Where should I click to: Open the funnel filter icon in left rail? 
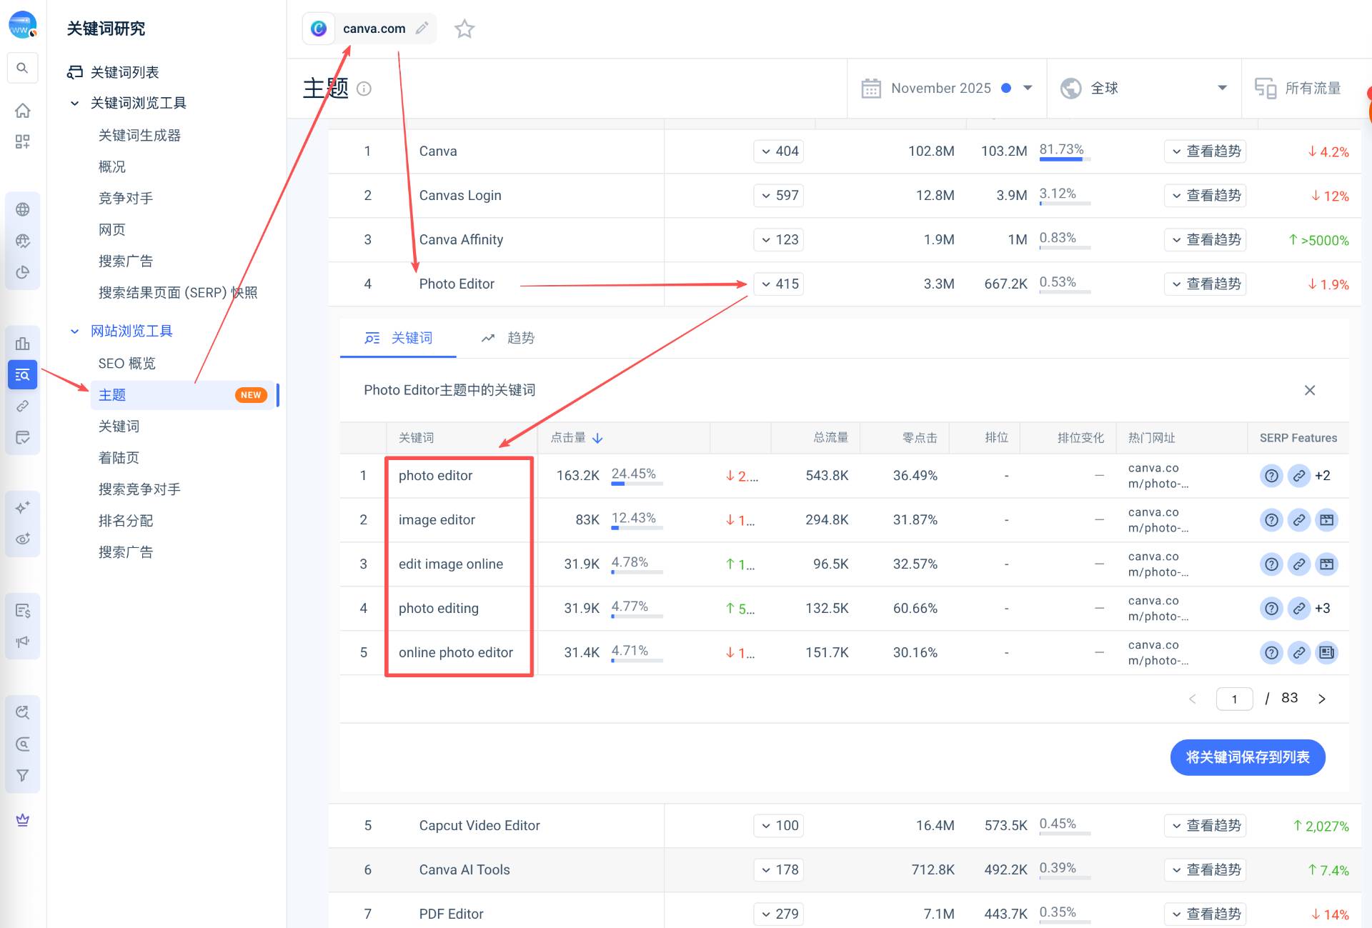pos(22,775)
